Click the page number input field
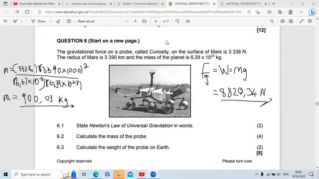Image resolution: width=319 pixels, height=179 pixels. tap(156, 21)
